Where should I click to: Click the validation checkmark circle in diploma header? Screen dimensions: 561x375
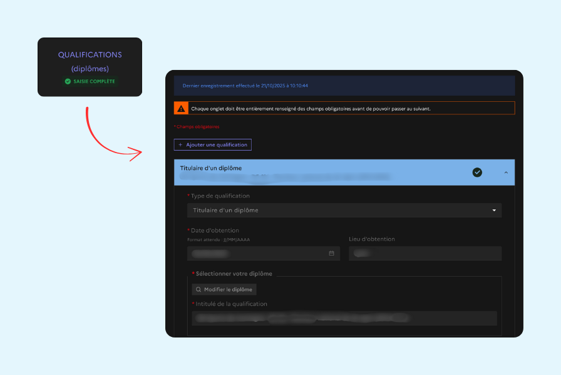click(x=477, y=172)
